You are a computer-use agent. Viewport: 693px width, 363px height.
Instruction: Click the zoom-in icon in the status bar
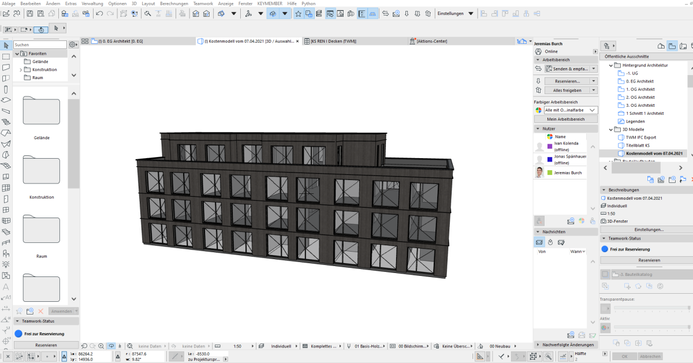(x=101, y=346)
